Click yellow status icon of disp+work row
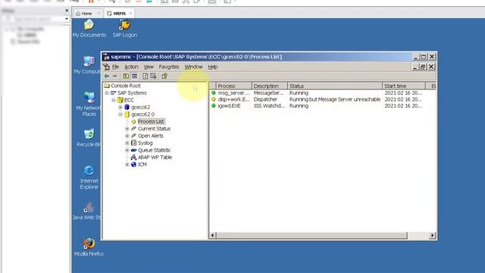 click(214, 99)
